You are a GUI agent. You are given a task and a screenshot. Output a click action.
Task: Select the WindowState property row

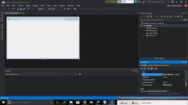pos(163,85)
